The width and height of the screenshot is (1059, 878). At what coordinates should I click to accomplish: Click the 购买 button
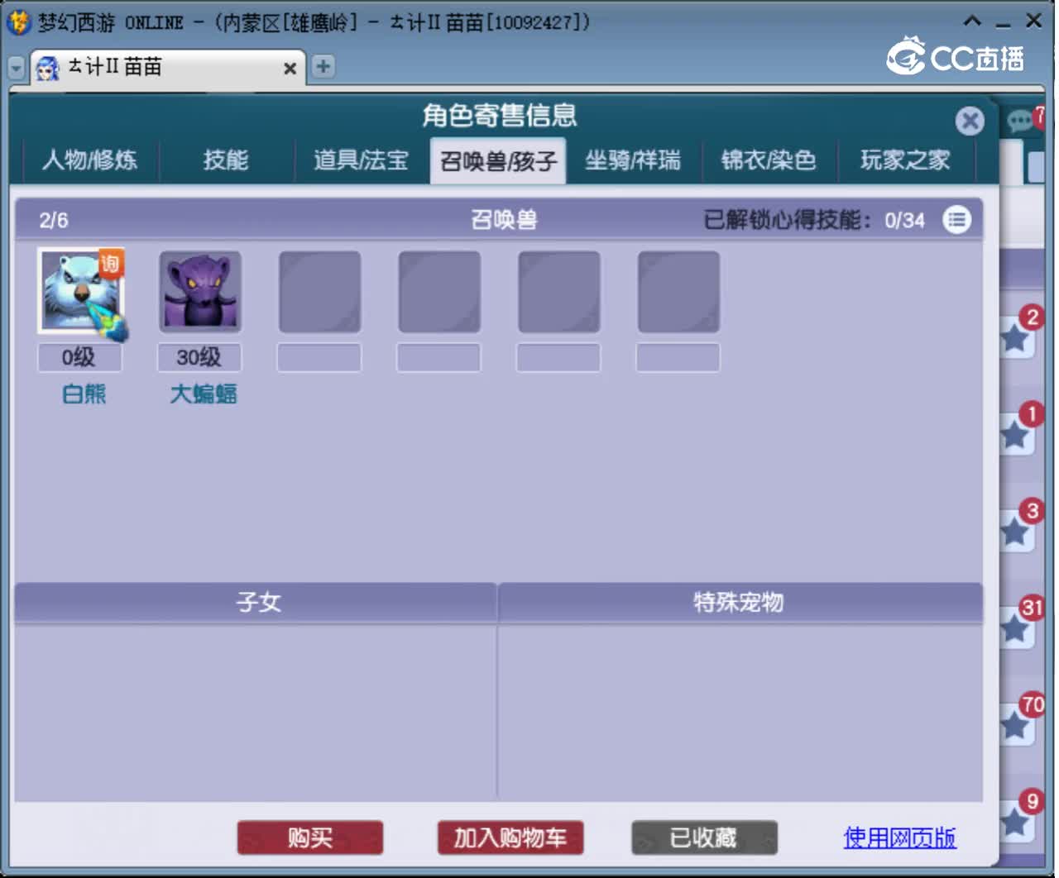pyautogui.click(x=310, y=837)
